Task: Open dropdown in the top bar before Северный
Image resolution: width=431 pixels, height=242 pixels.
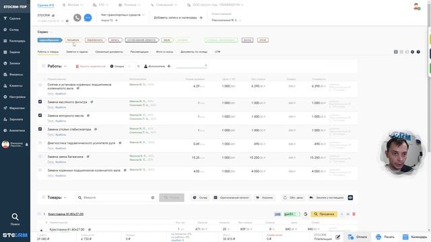Action: point(130,5)
